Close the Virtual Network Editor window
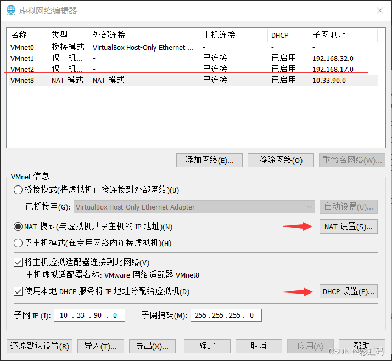Image resolution: width=392 pixels, height=361 pixels. pos(380,10)
